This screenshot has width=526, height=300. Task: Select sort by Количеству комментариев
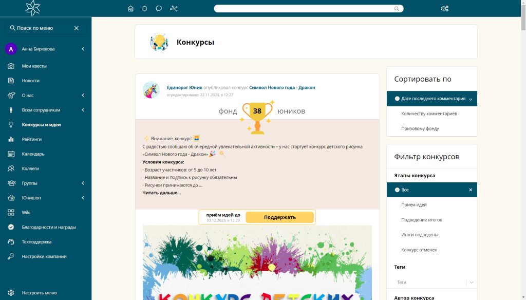coord(429,114)
